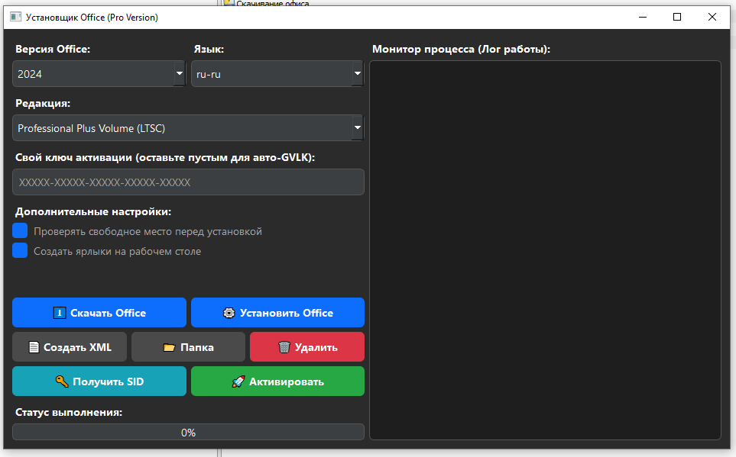Start download with Скачать Office button
Screen dimensions: 736x457
(99, 313)
